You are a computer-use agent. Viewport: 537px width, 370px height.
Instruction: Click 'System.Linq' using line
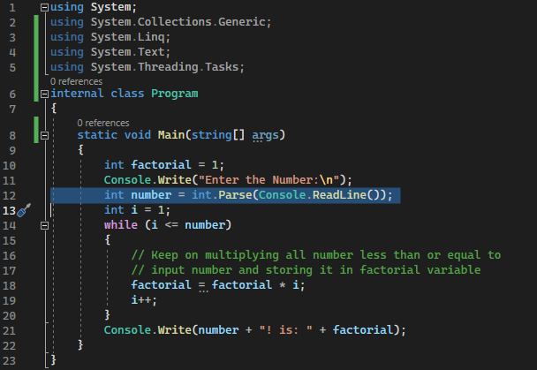point(110,37)
